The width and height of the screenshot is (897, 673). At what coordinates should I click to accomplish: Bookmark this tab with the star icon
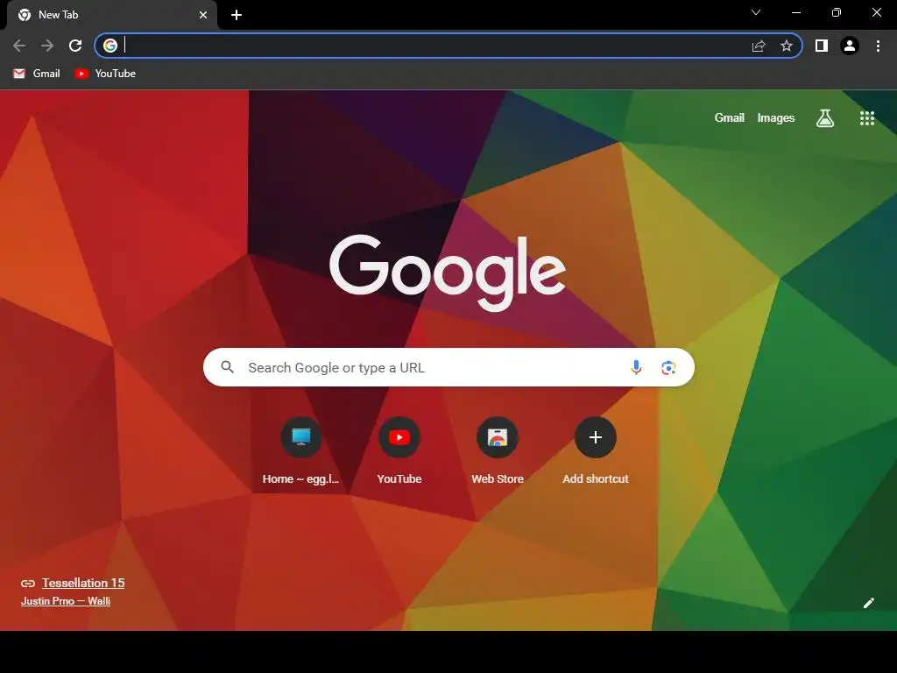(787, 46)
